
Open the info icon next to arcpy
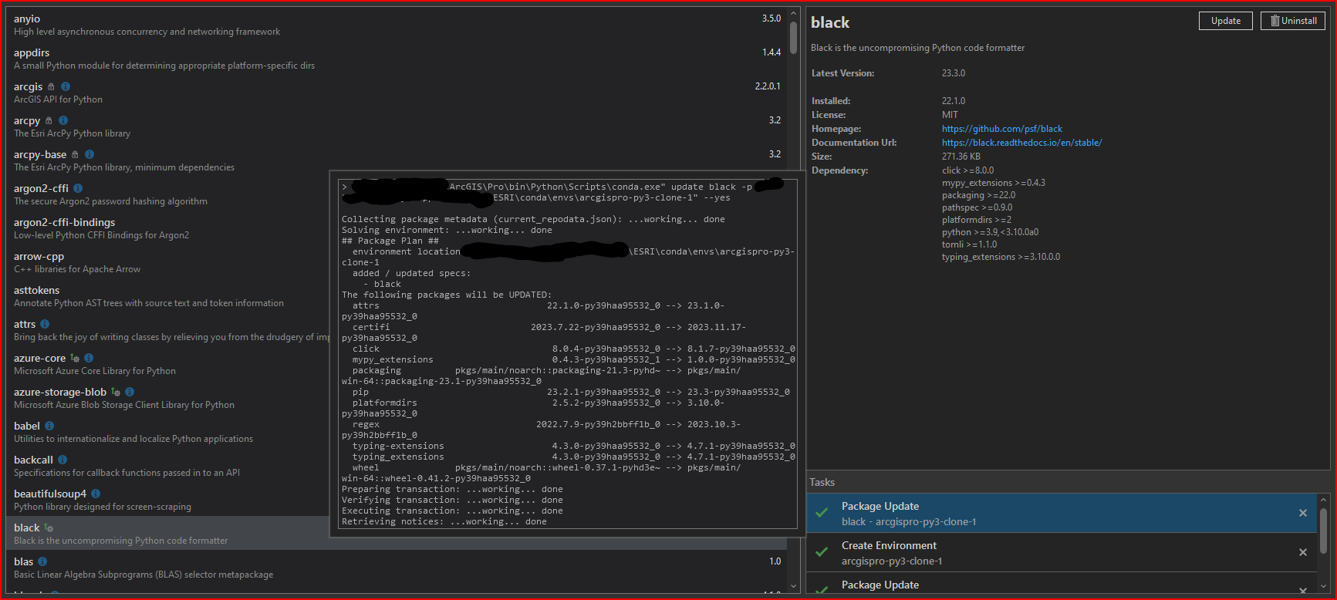(x=63, y=120)
